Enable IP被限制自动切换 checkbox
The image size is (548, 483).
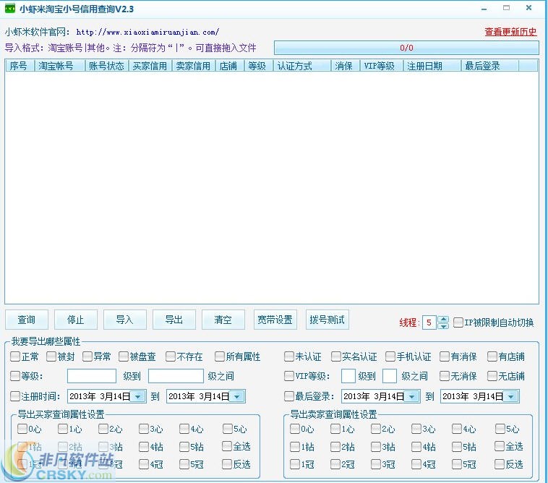(458, 322)
